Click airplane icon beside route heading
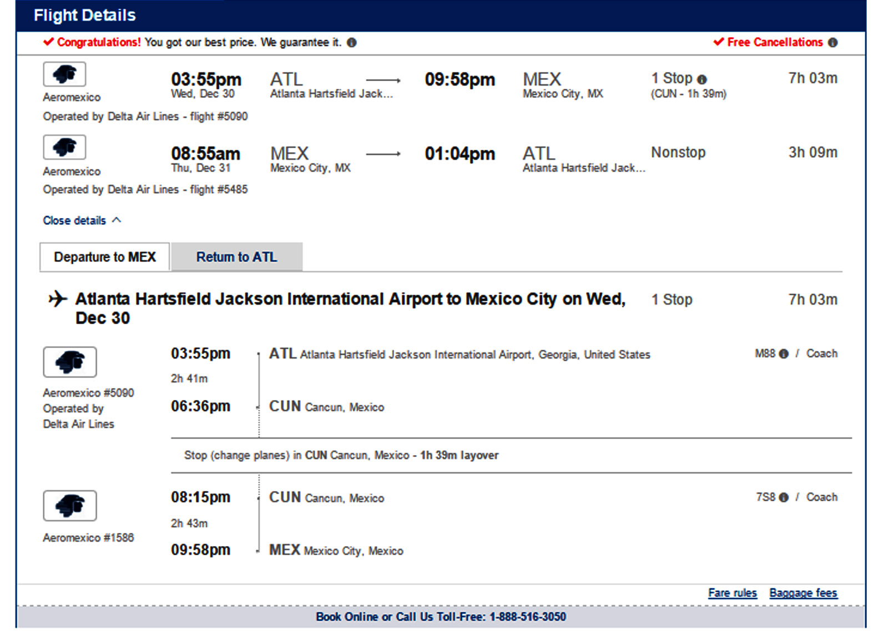 pyautogui.click(x=57, y=299)
